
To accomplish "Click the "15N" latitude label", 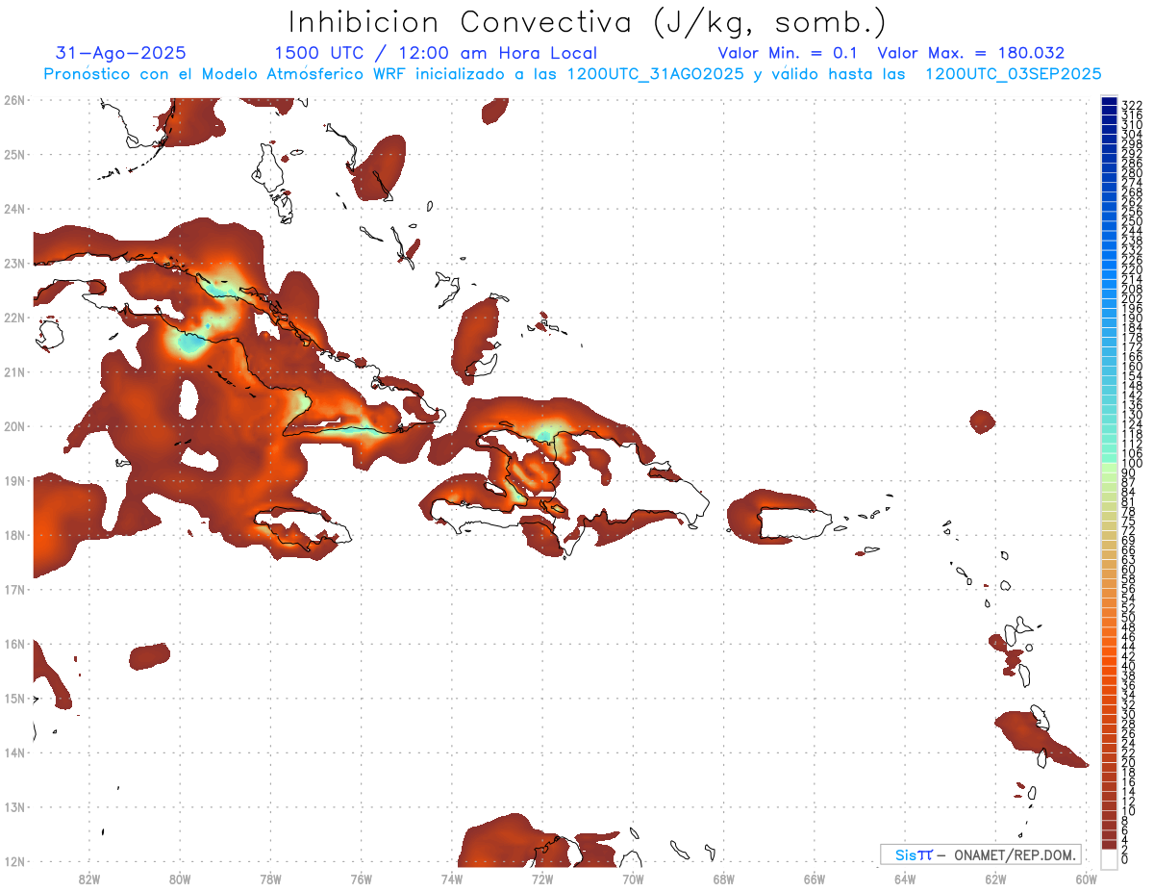I will pos(14,698).
